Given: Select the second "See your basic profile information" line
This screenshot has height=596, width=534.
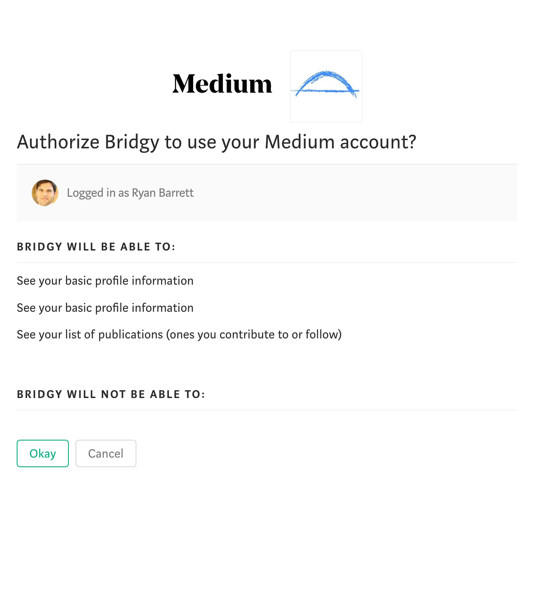Looking at the screenshot, I should pos(105,308).
